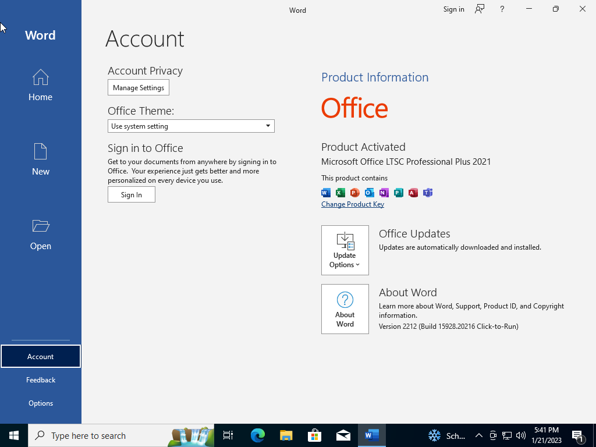Open the Mail app from the taskbar
Screen dimensions: 596x447
(343, 435)
